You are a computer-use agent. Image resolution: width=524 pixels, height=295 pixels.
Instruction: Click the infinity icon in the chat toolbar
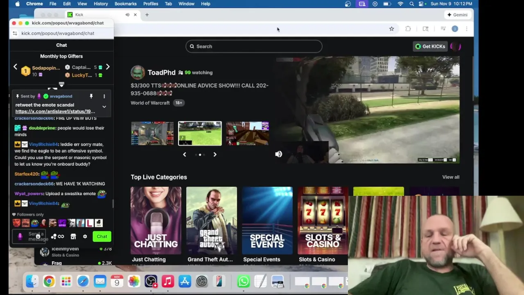[x=61, y=236]
